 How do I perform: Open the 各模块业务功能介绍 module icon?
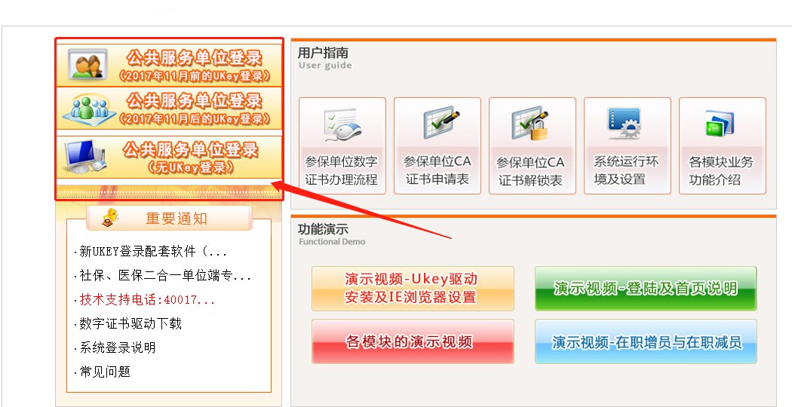[720, 124]
